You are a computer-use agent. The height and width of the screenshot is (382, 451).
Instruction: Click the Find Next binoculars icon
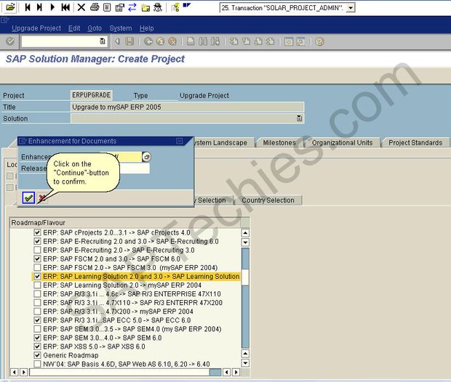click(x=215, y=41)
